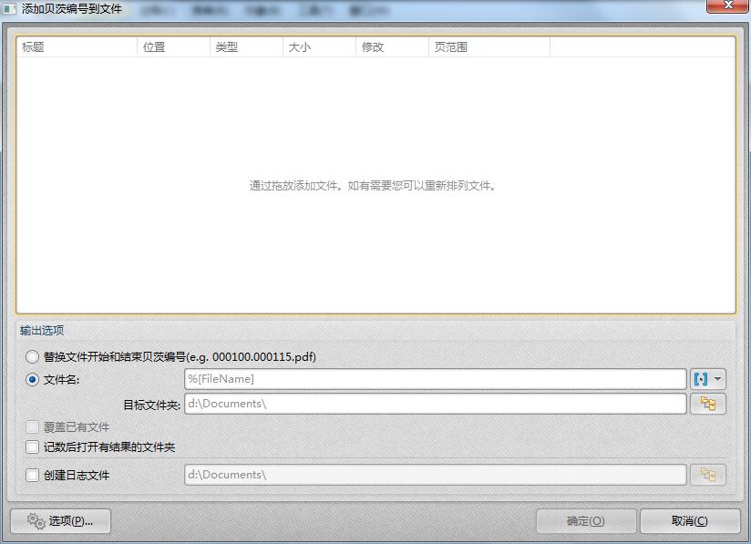751x544 pixels.
Task: Open 选项(P)... gear settings button
Action: coord(60,520)
